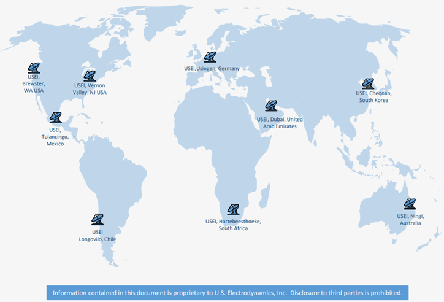Viewport: 444px width, 302px height.
Task: Select the Dubai satellite dish icon
Action: click(271, 106)
